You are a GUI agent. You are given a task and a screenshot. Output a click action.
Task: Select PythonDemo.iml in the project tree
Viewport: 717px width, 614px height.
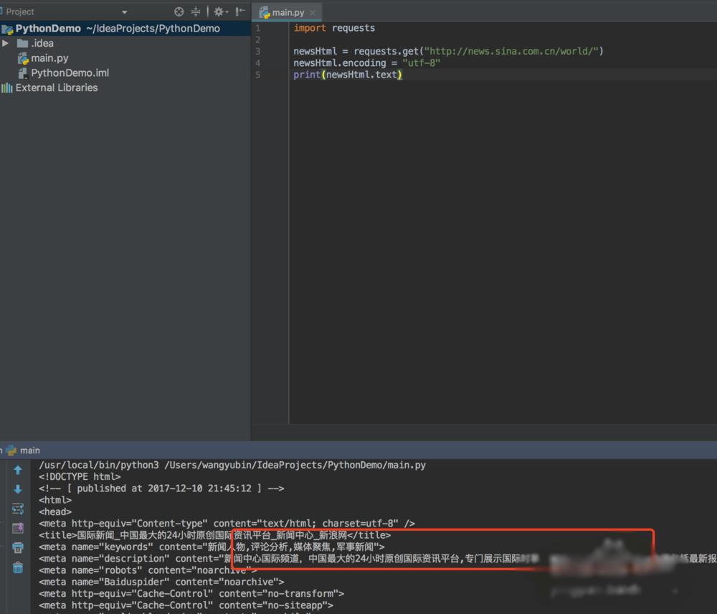pyautogui.click(x=70, y=73)
